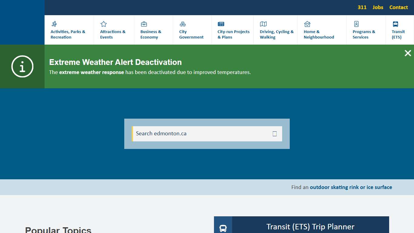Dismiss the Extreme Weather Alert banner
Viewport: 414px width, 233px height.
click(x=408, y=53)
